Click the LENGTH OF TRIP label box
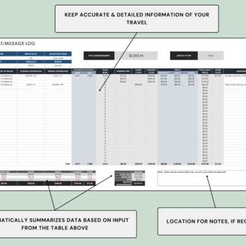This screenshot has height=246, width=246. point(184,55)
